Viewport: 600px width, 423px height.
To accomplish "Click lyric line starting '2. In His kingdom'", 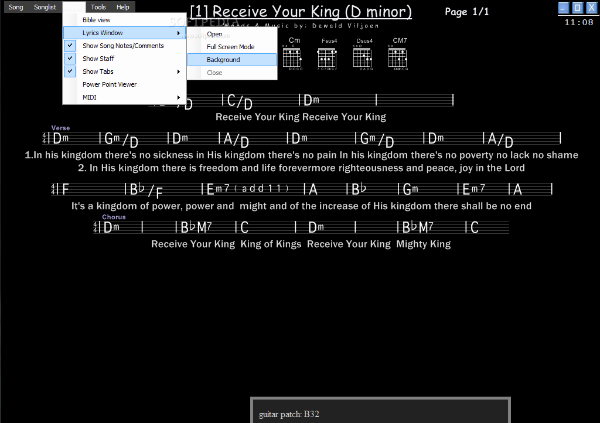I will (x=301, y=168).
